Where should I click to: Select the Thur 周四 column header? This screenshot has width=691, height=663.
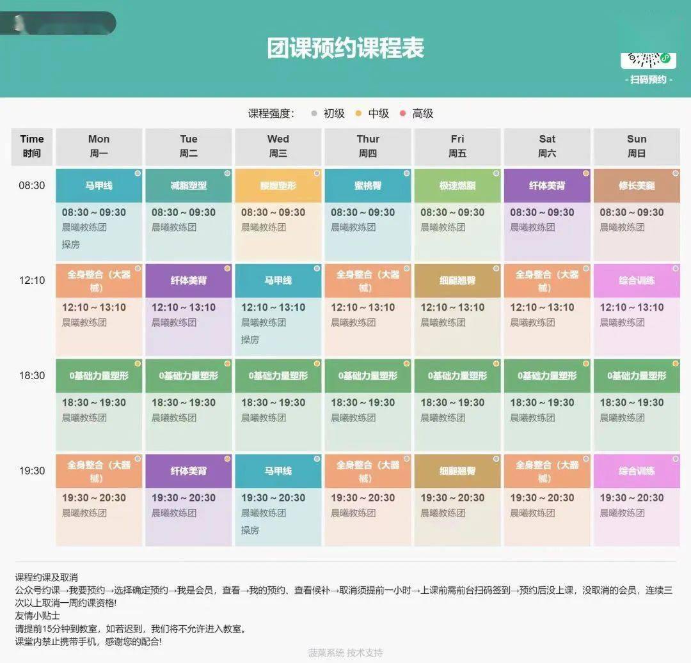point(368,146)
